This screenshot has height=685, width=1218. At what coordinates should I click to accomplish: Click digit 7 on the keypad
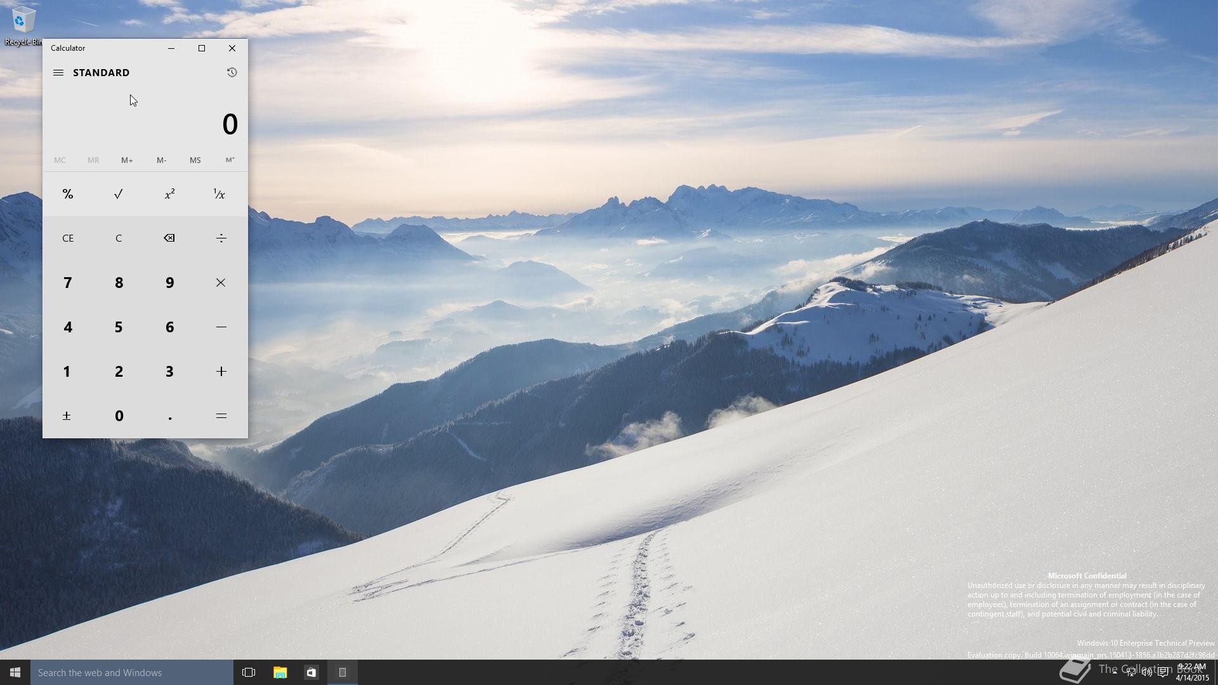pyautogui.click(x=68, y=282)
